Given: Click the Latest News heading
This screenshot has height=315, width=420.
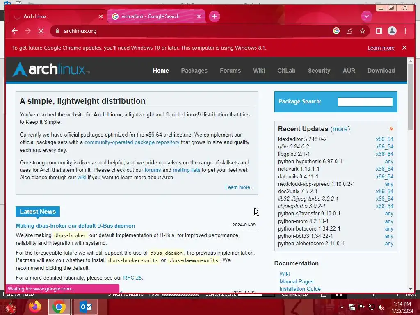Looking at the screenshot, I should 38,212.
